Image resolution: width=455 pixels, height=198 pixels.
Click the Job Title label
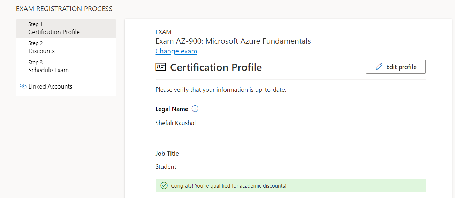pyautogui.click(x=167, y=153)
